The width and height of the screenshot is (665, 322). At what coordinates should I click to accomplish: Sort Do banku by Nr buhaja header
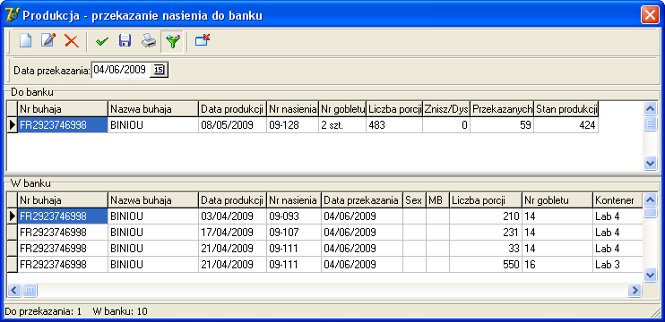pyautogui.click(x=63, y=109)
